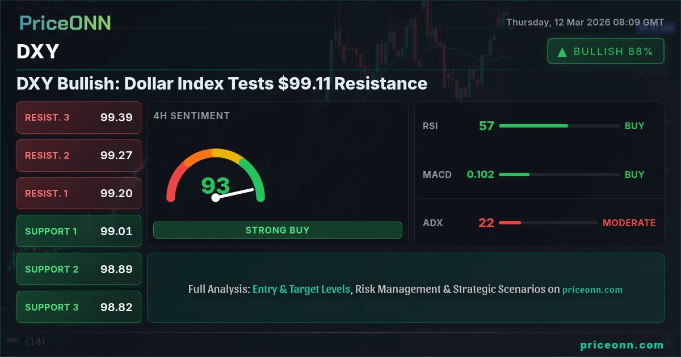The width and height of the screenshot is (681, 357).
Task: Click the bullish up-triangle icon
Action: (x=562, y=52)
